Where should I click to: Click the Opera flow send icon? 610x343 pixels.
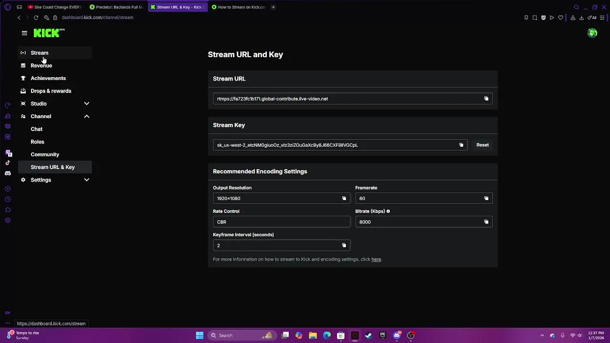(x=552, y=18)
